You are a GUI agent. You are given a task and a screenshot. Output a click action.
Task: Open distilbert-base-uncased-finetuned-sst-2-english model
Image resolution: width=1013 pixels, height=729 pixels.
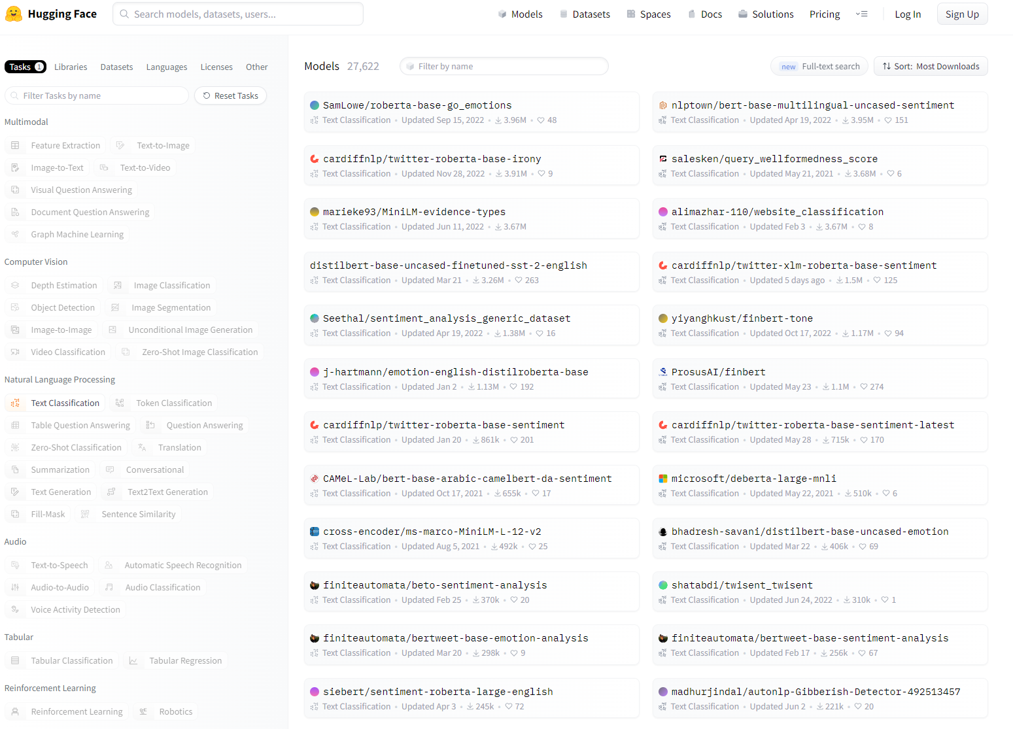point(472,272)
